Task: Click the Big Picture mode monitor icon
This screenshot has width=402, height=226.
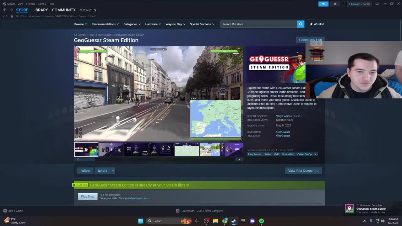Action: coord(377,4)
